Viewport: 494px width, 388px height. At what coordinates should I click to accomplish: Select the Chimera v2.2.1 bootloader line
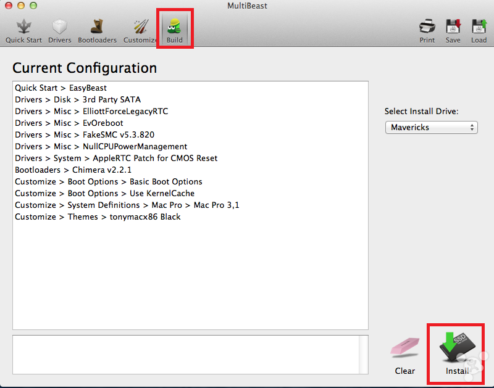[x=73, y=170]
